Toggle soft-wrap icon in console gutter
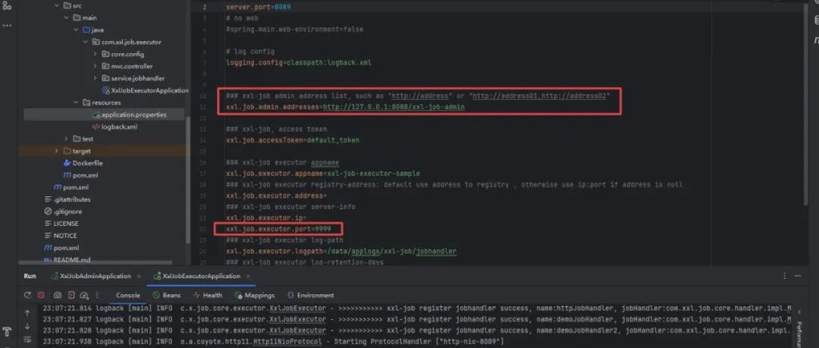Screen dimensions: 819x348 (x=27, y=340)
